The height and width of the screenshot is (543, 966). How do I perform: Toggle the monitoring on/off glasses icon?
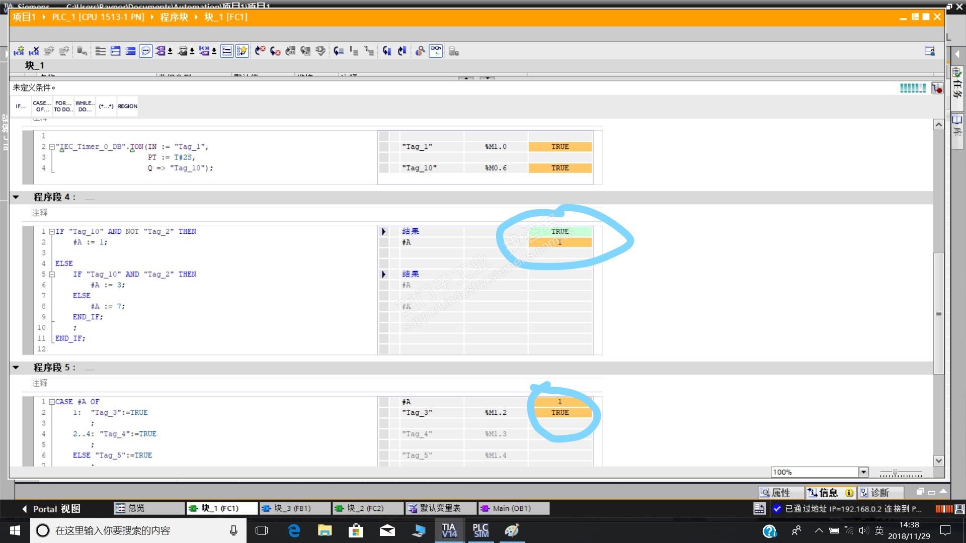[436, 51]
